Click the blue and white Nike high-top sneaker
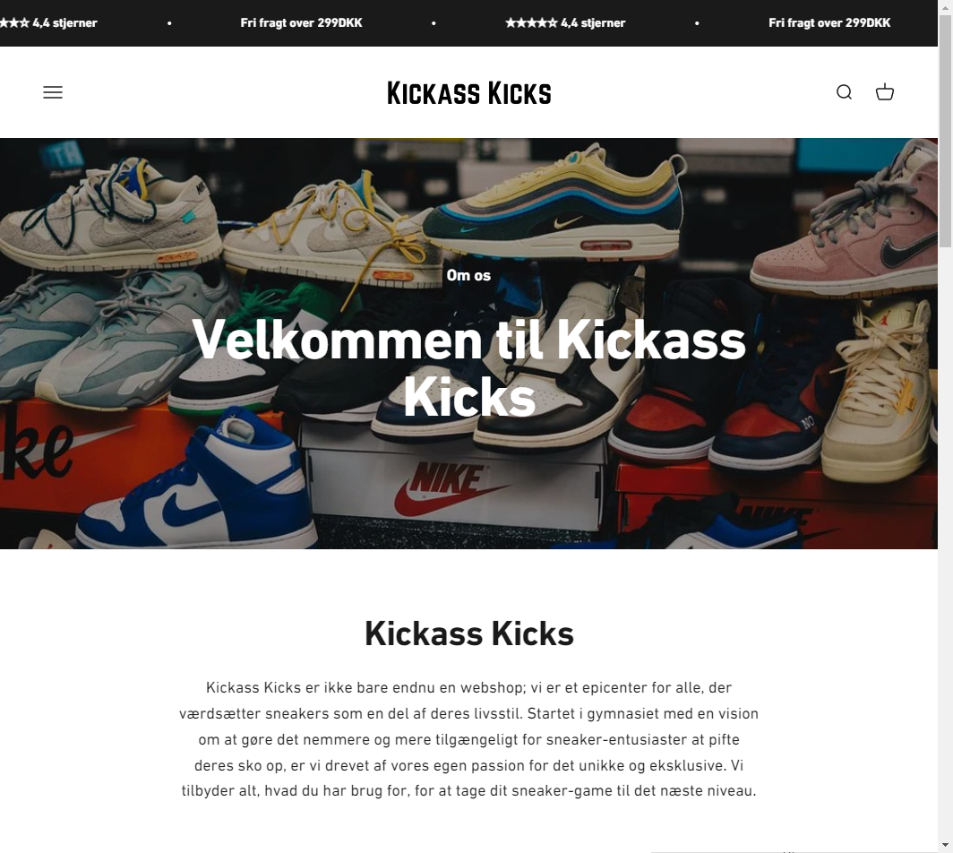 pos(194,487)
